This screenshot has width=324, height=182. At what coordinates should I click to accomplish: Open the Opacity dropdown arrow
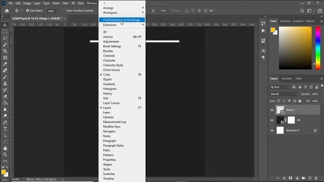click(x=321, y=94)
